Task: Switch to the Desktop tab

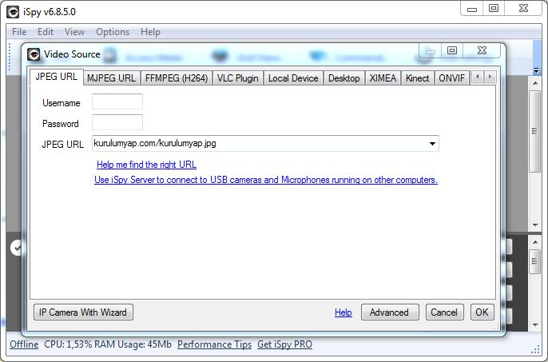Action: pyautogui.click(x=343, y=78)
